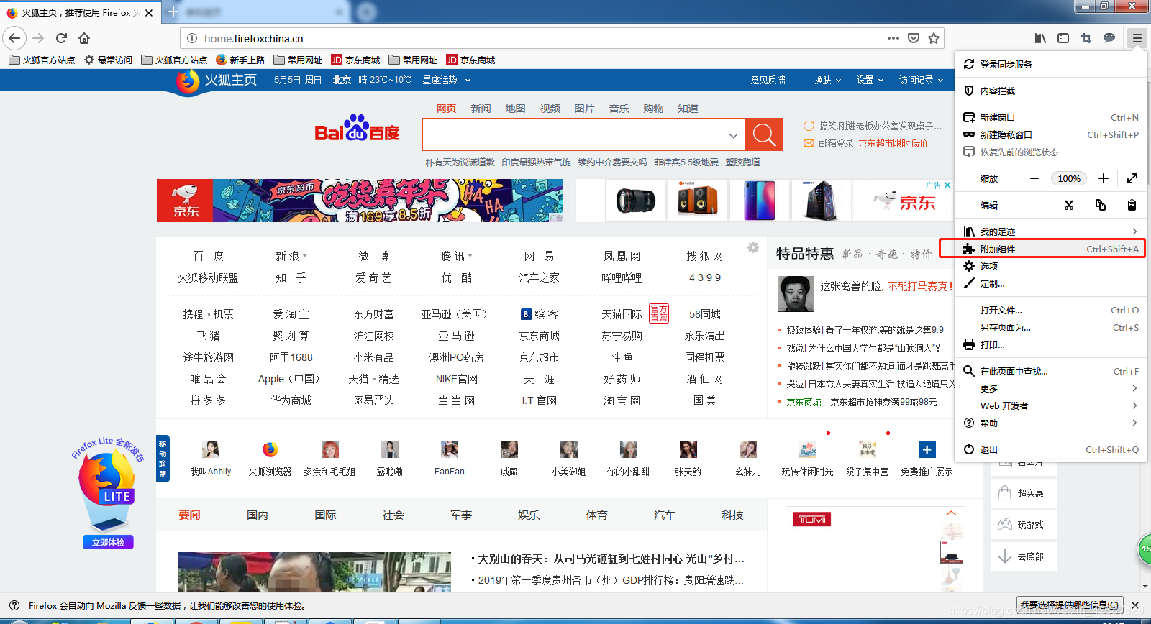Screen dimensions: 1151x624
Task: Toggle the sidebar view icon
Action: pyautogui.click(x=1063, y=38)
